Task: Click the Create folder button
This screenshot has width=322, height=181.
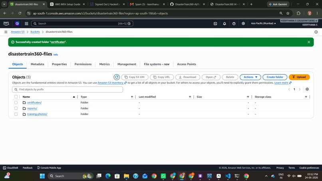Action: (x=275, y=77)
